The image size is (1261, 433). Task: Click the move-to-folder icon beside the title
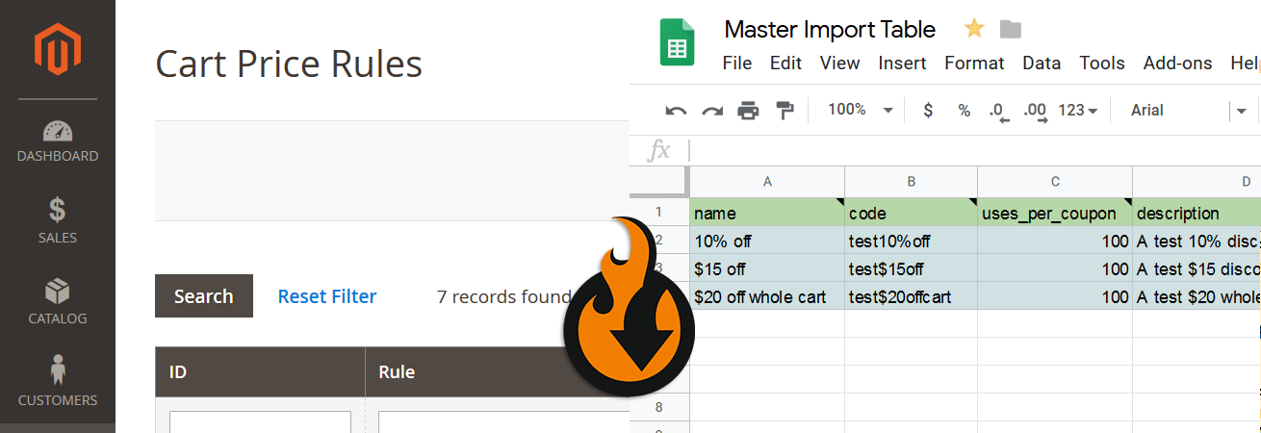point(1011,30)
